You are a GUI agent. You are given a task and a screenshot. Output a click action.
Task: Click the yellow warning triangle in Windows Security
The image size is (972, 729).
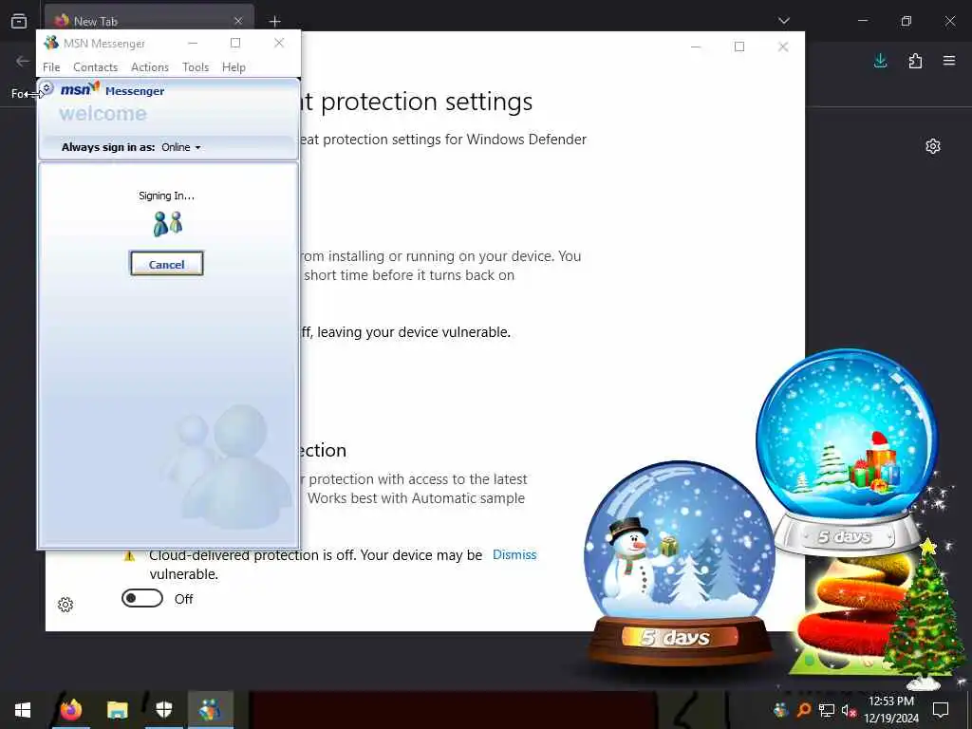tap(129, 556)
